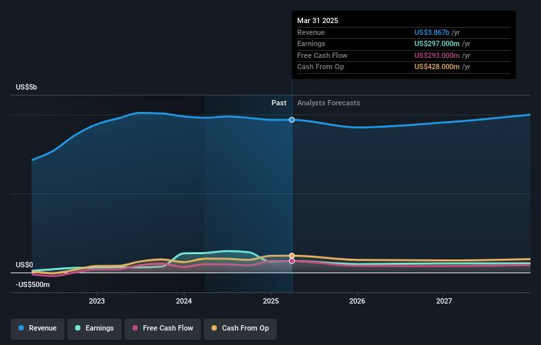The image size is (541, 345).
Task: Click the Analysts Forecasts label
Action: tap(328, 103)
